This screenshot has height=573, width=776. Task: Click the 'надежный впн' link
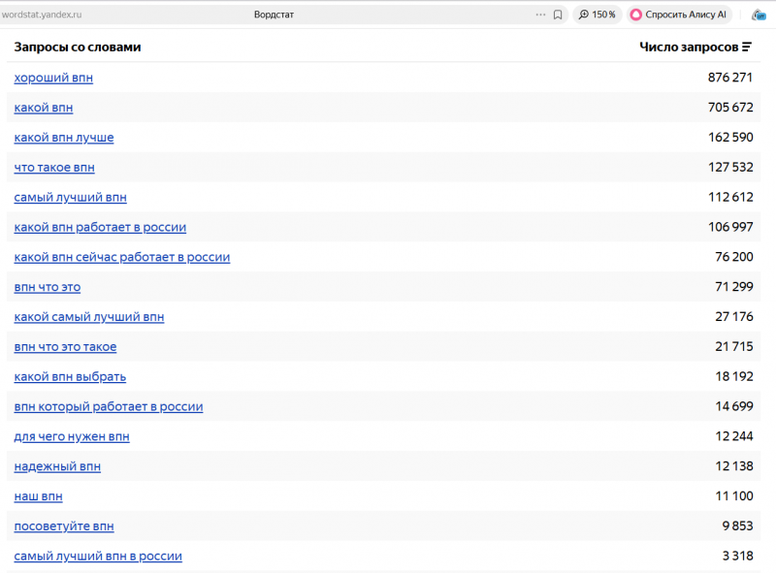(x=57, y=466)
